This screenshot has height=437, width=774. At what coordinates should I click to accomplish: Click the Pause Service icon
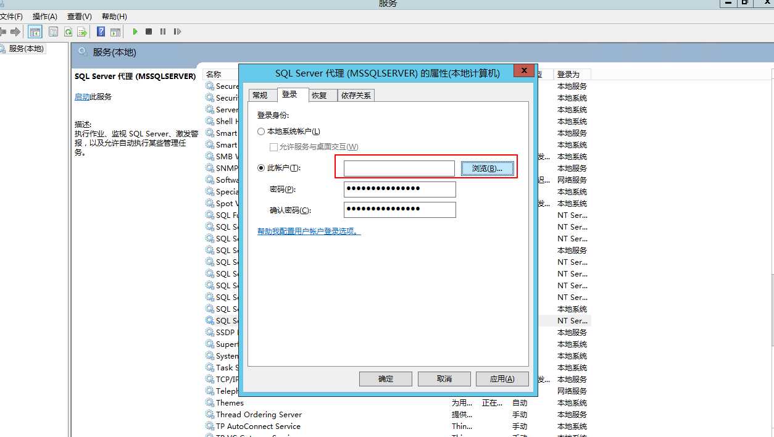point(163,31)
